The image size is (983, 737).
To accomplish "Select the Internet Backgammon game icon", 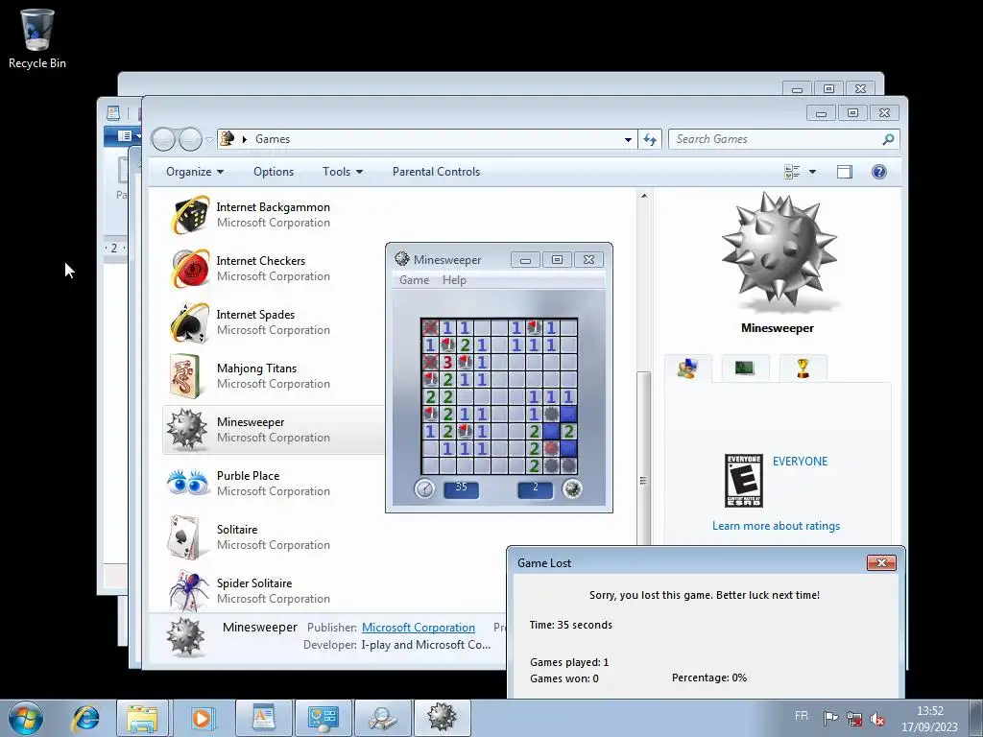I will pyautogui.click(x=190, y=214).
